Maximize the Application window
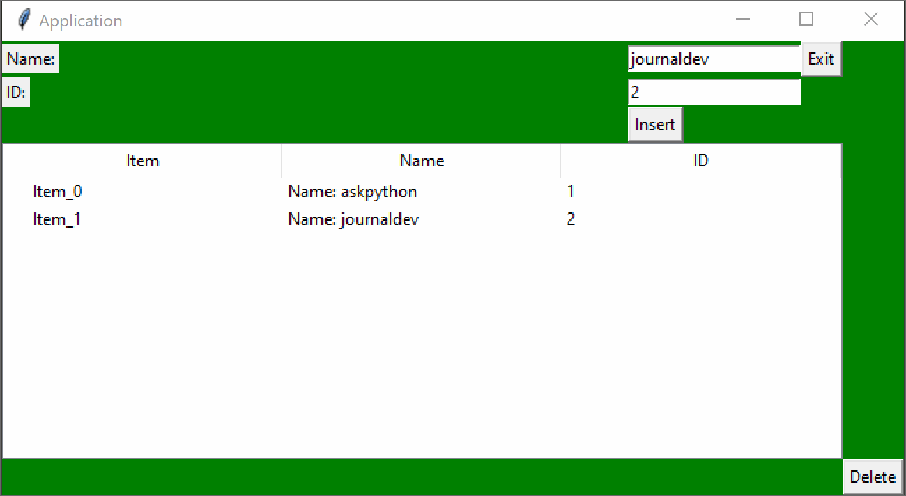906x496 pixels. coord(806,19)
